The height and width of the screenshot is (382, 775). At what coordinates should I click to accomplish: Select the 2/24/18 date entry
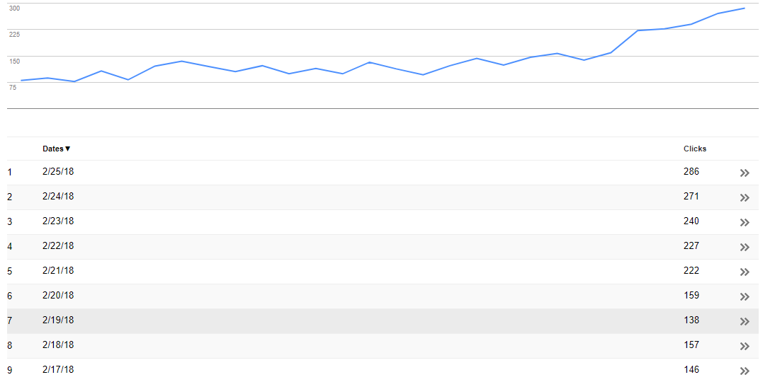point(58,197)
